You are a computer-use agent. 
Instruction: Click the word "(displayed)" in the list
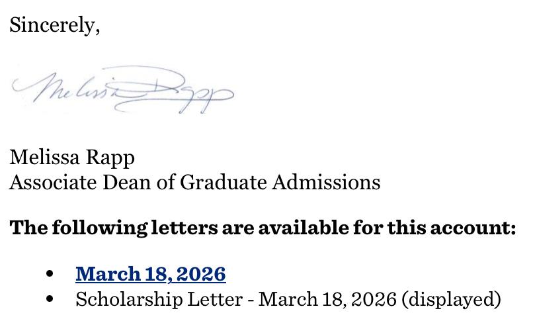(x=451, y=299)
